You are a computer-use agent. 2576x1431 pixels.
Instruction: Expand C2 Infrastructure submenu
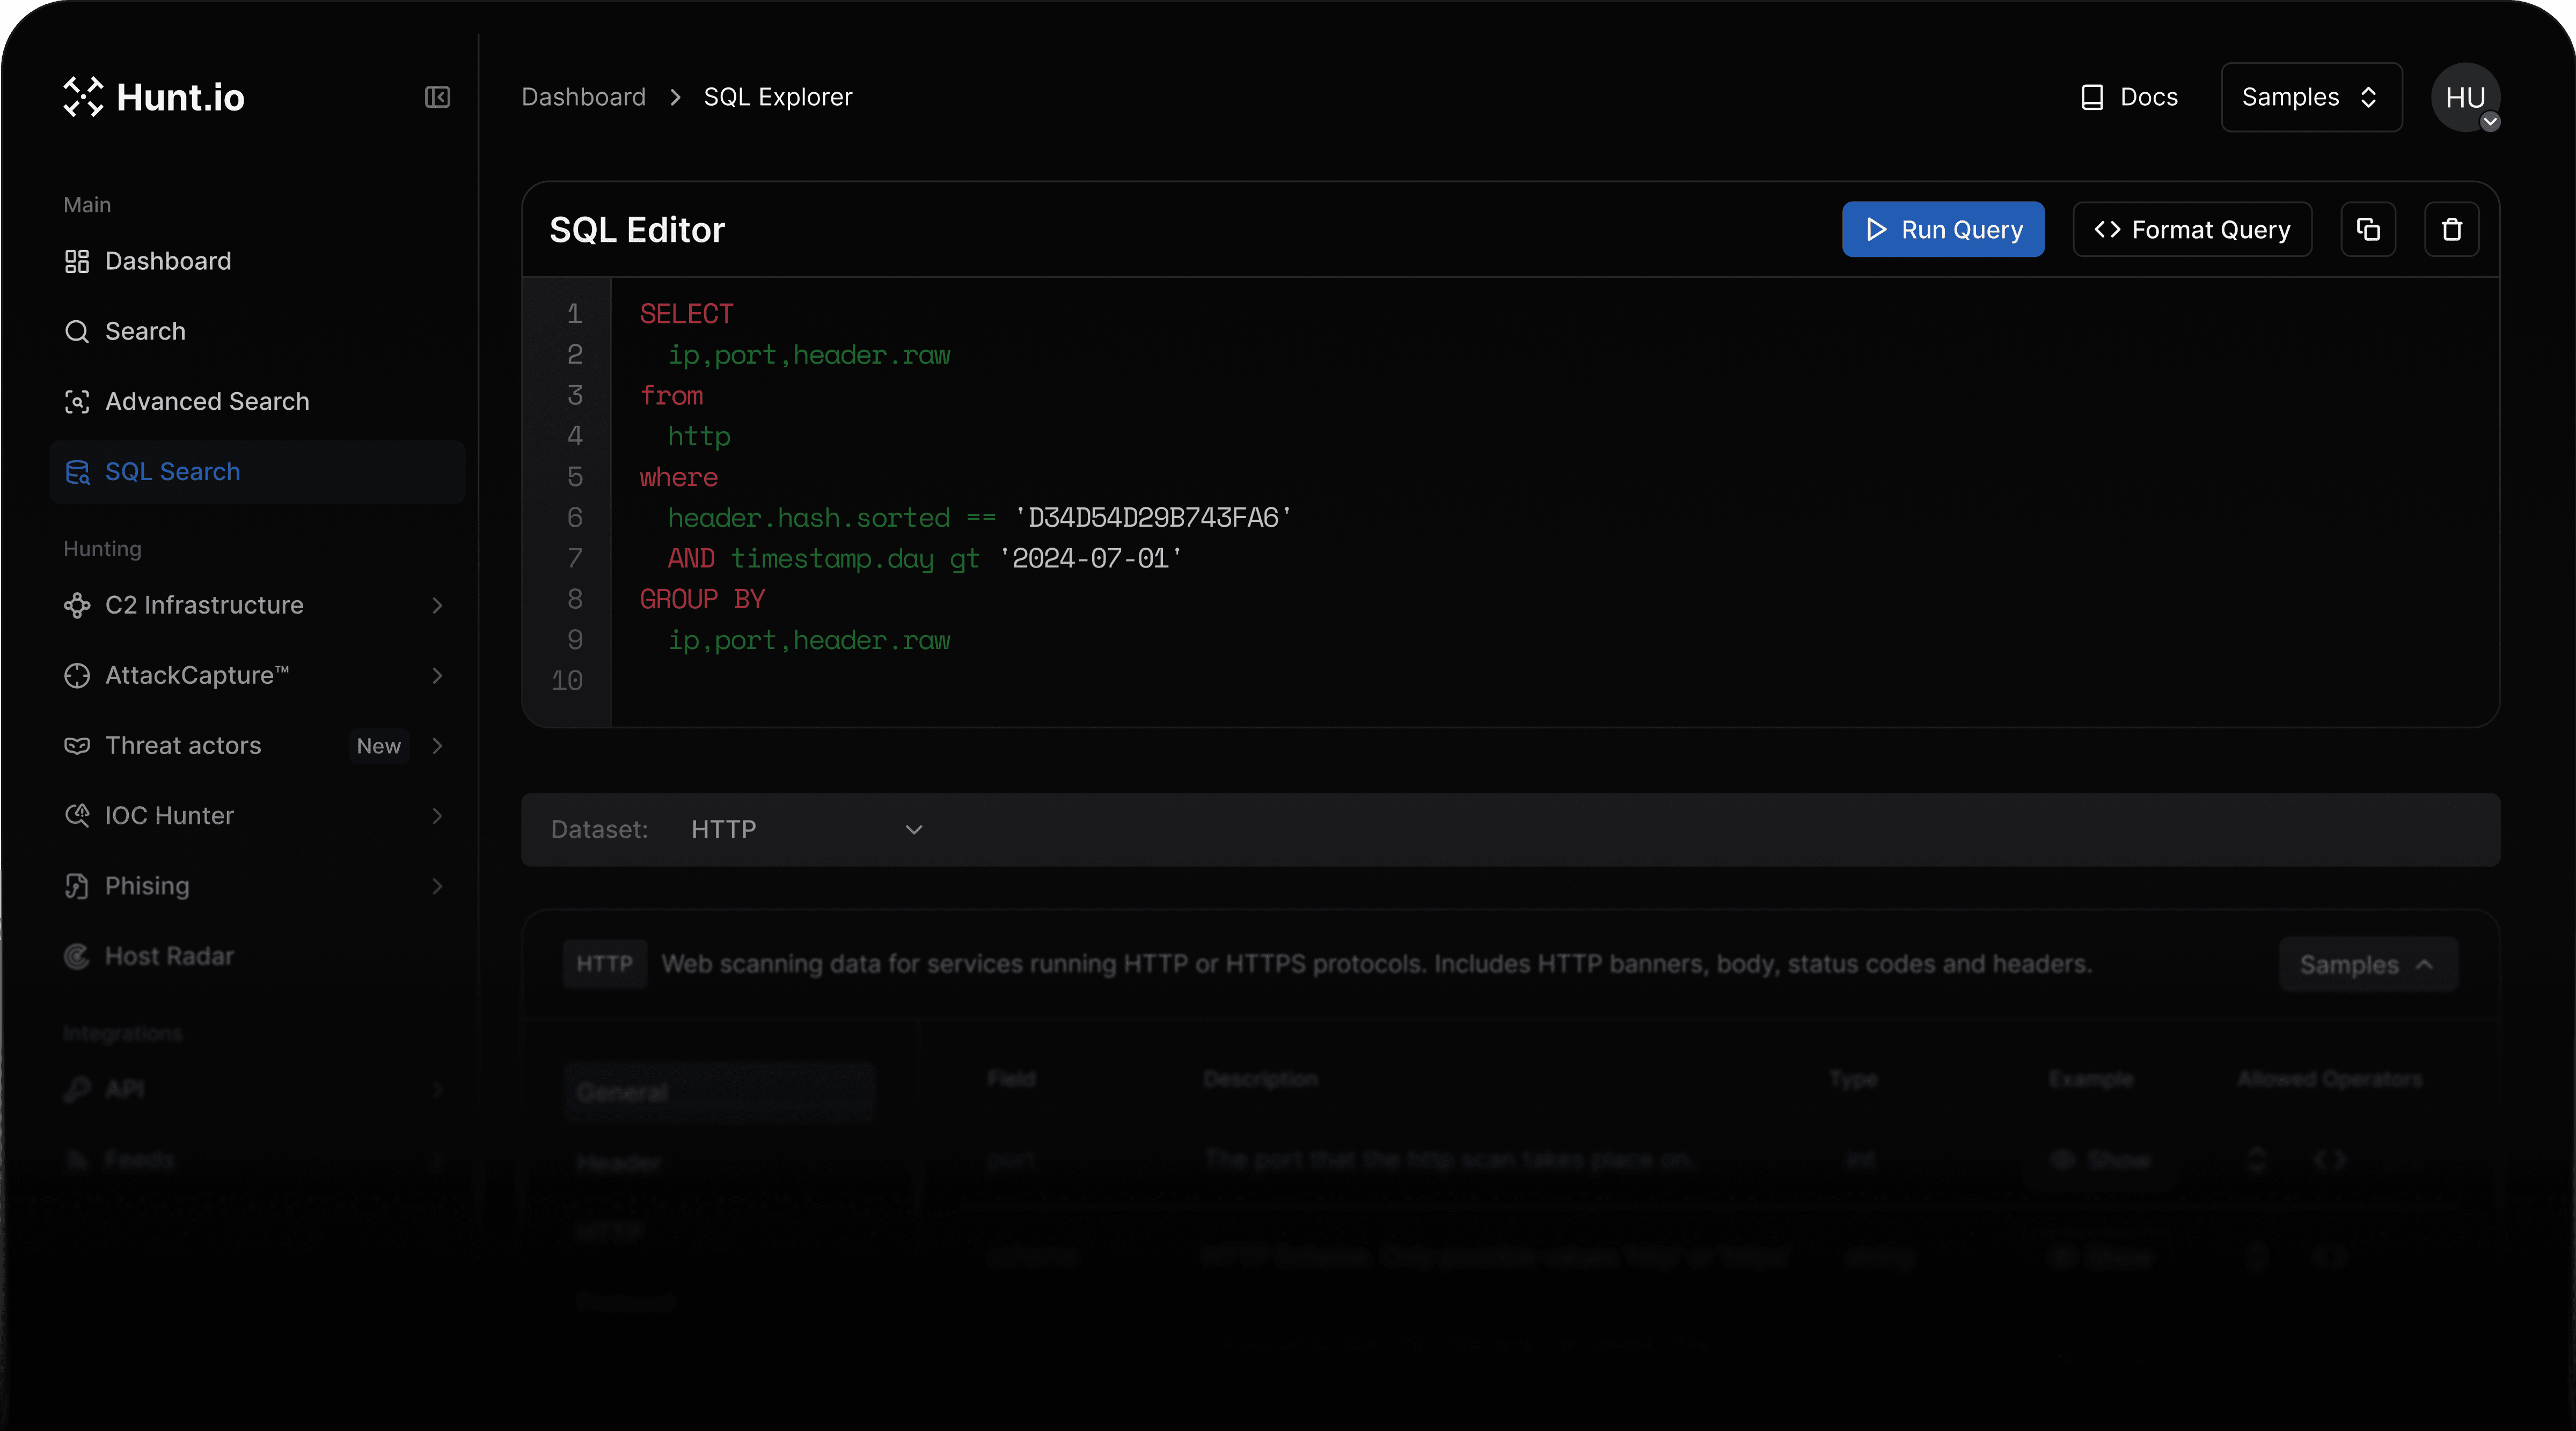pyautogui.click(x=437, y=606)
